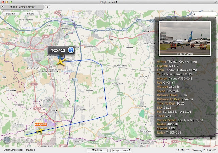Click Distance Flown 11 mi row
218x153 pixels.
[172, 95]
